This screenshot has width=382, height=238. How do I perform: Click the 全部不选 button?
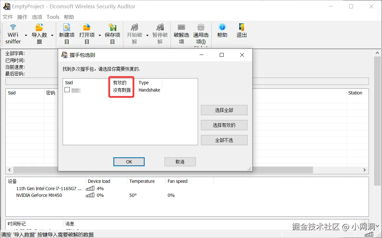224,140
